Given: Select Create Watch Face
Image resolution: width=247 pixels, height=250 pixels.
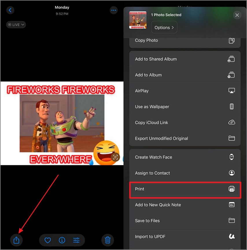Looking at the screenshot, I should (x=185, y=157).
